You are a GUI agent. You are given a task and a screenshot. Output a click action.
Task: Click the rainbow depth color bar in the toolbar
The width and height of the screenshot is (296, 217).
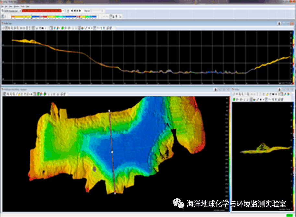point(53,16)
